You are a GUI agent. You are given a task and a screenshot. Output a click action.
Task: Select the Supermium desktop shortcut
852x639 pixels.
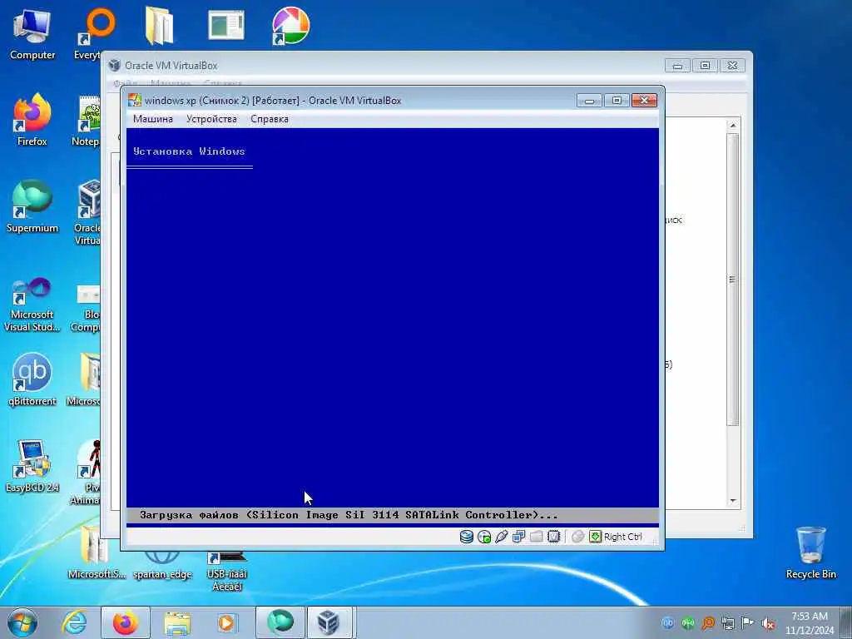tap(32, 206)
